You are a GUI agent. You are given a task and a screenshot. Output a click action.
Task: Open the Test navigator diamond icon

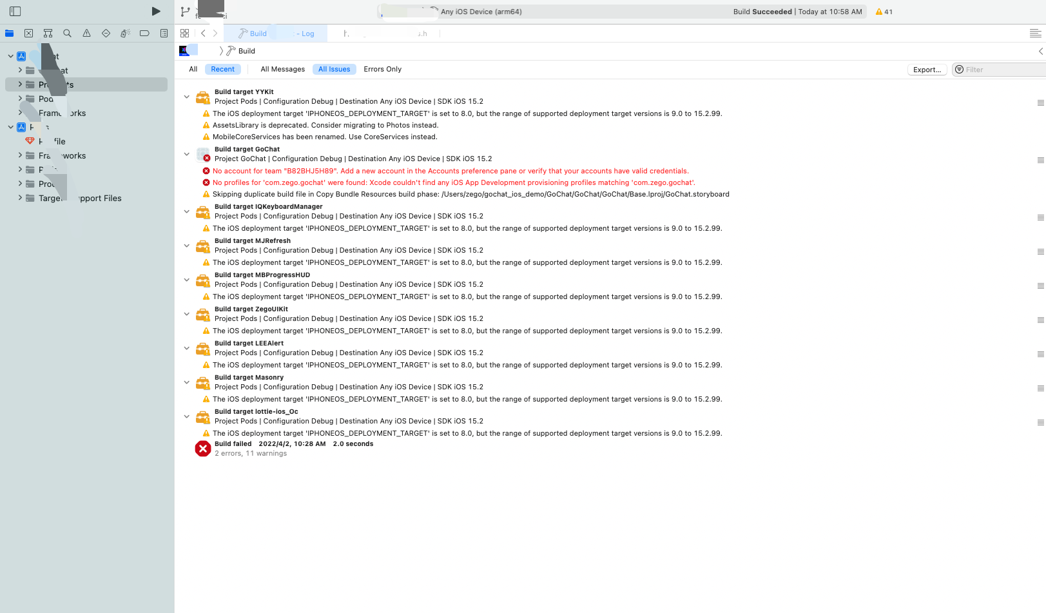pyautogui.click(x=106, y=33)
